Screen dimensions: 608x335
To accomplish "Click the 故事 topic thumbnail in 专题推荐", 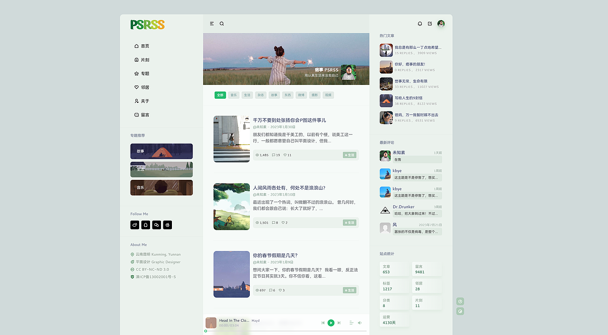I will (161, 151).
